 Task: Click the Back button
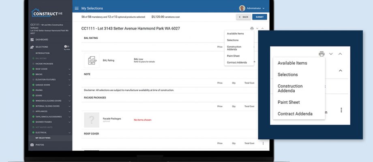click(244, 17)
